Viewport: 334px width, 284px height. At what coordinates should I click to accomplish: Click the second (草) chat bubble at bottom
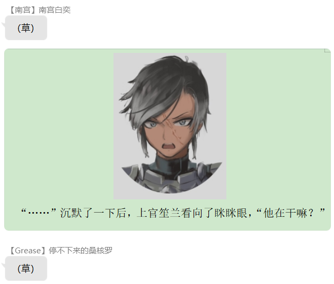(26, 269)
